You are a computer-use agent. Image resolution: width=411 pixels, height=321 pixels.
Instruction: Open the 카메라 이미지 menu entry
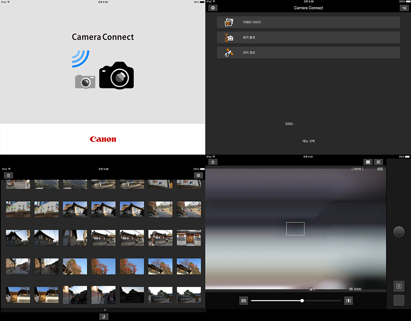click(308, 22)
